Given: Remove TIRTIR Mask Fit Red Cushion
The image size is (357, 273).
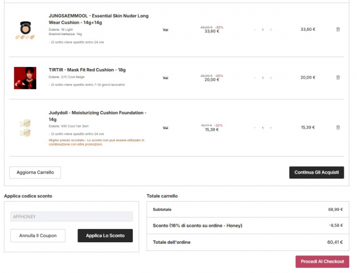Looking at the screenshot, I should coord(338,78).
